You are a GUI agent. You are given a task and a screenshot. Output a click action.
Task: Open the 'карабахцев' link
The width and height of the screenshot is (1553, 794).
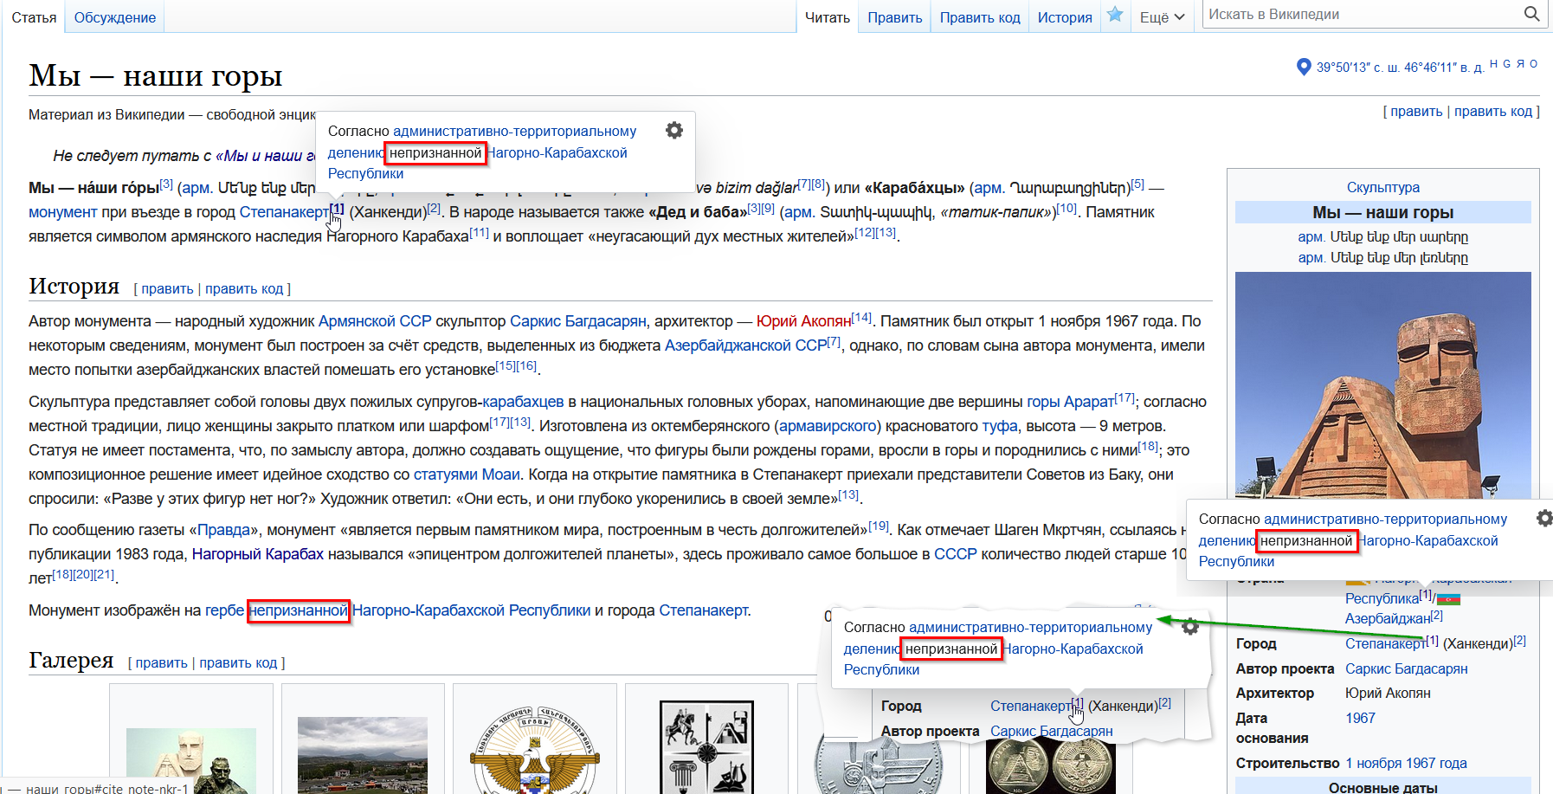[523, 402]
